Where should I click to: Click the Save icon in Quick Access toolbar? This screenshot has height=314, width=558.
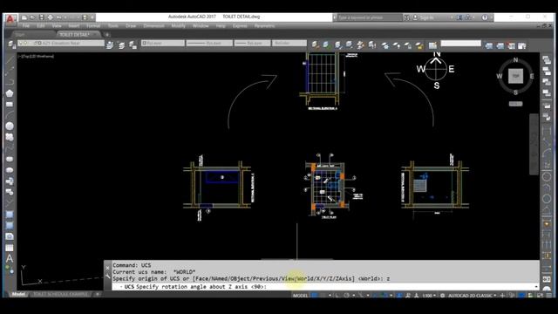[x=42, y=17]
